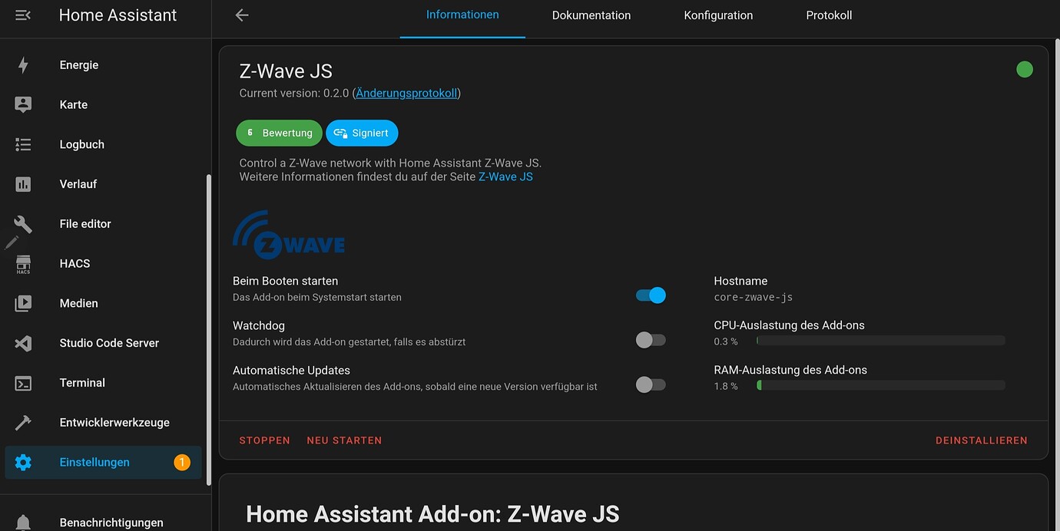
Task: Select the Energie sidebar icon
Action: [22, 64]
